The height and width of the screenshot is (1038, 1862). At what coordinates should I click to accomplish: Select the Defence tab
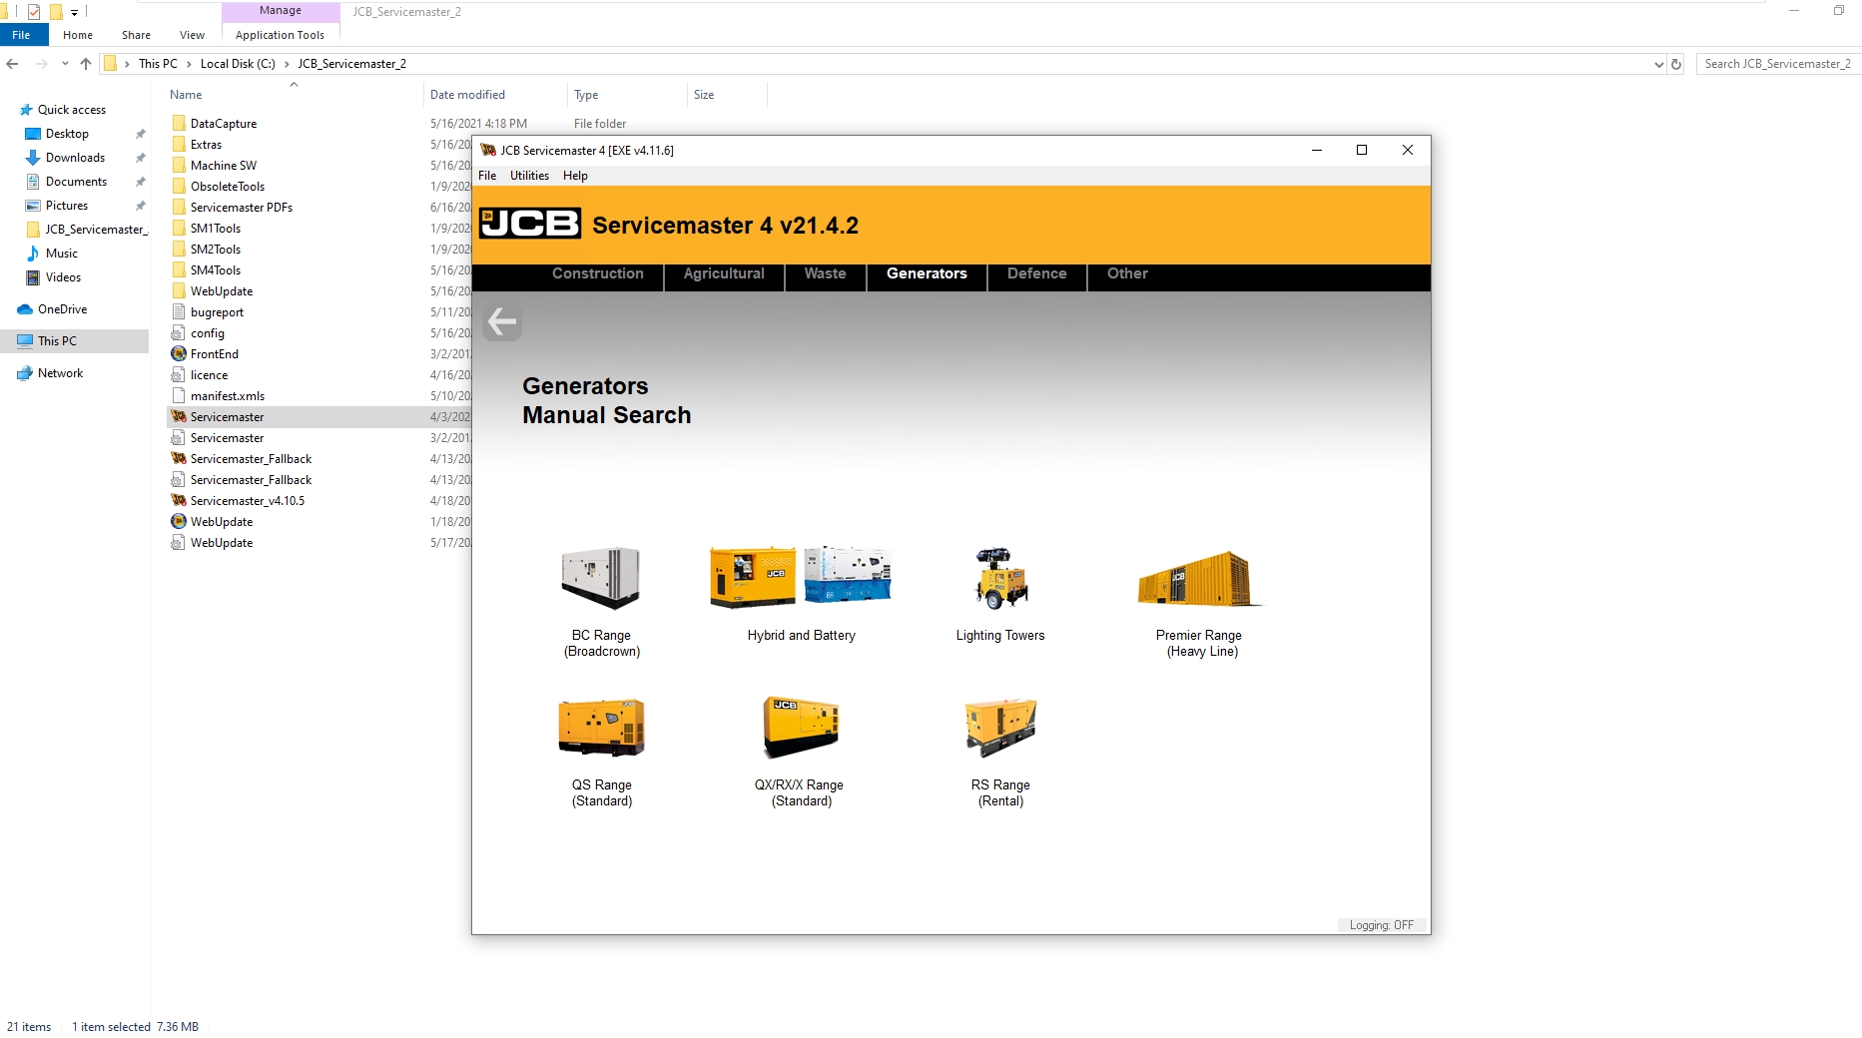1036,273
